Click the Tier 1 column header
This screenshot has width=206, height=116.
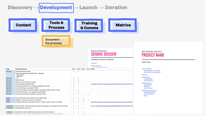point(74,69)
